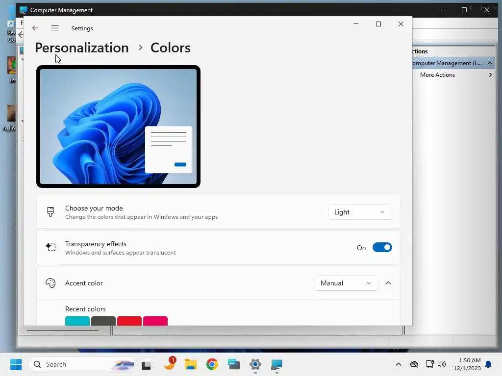Click the Colors breadcrumb heading
Screen dimensions: 502x376
click(170, 48)
